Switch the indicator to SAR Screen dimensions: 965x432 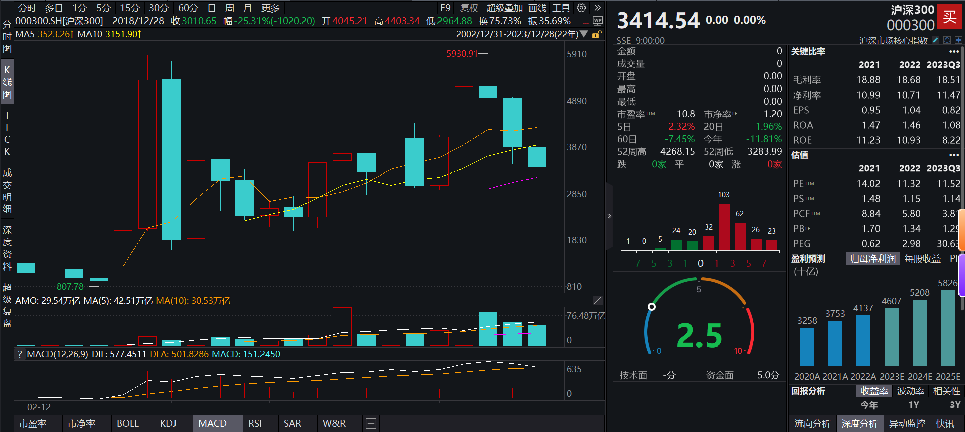[x=292, y=423]
